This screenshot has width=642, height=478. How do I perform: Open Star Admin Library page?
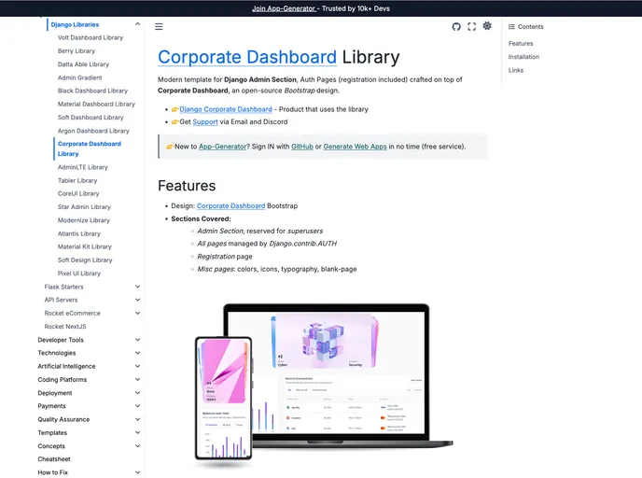click(x=84, y=207)
